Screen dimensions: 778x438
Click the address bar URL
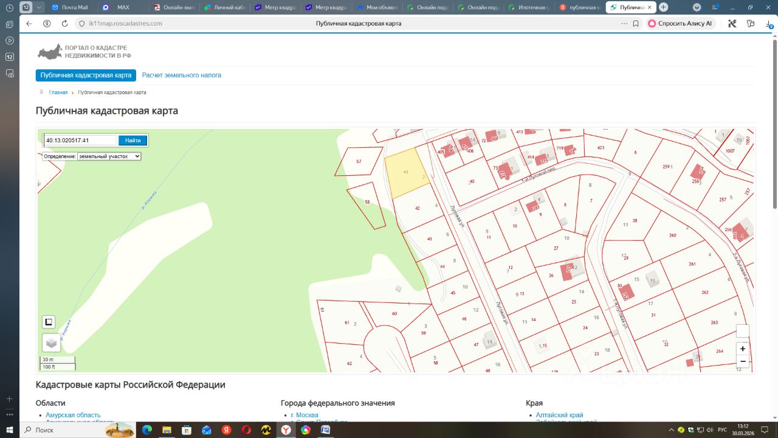(126, 24)
